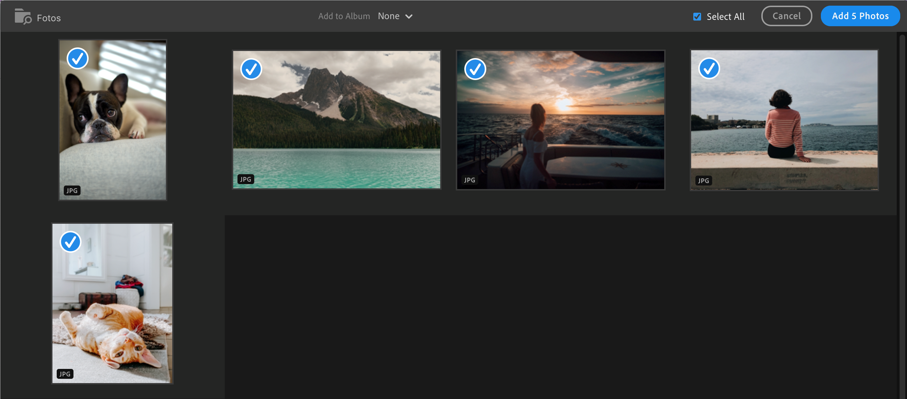Click the JPG badge on the mountain photo
The width and height of the screenshot is (907, 399).
pyautogui.click(x=246, y=179)
